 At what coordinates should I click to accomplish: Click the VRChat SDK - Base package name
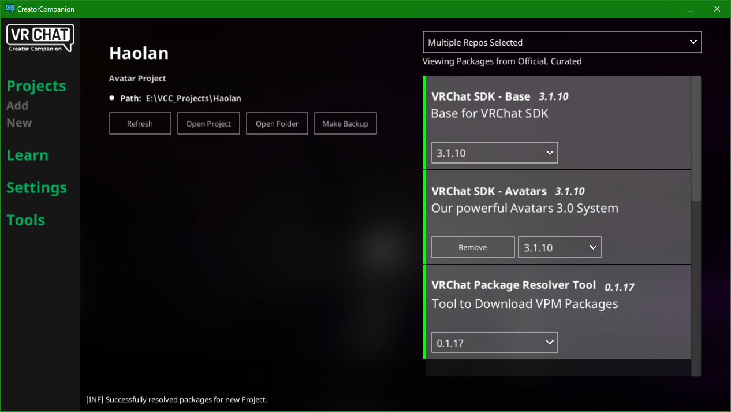coord(481,96)
